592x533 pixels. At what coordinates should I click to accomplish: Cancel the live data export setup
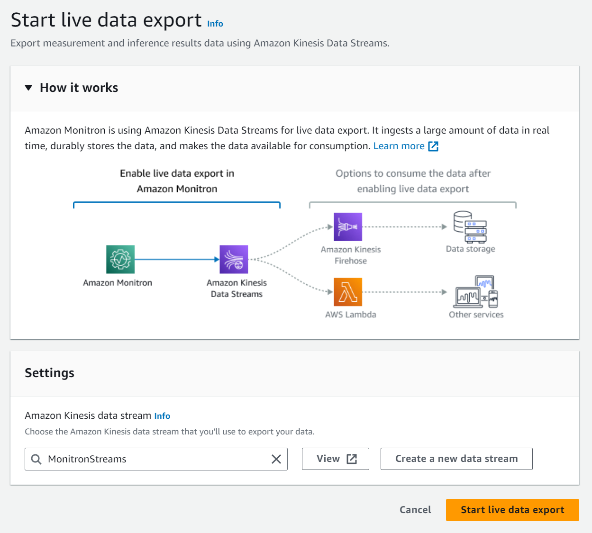click(415, 510)
